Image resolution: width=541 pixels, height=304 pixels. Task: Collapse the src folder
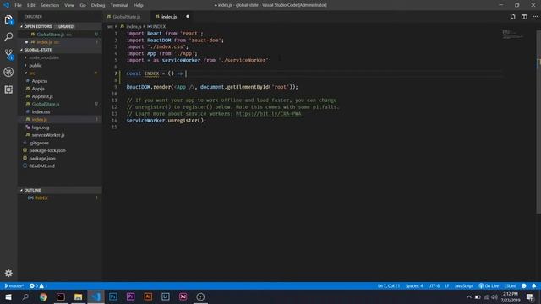[32, 73]
